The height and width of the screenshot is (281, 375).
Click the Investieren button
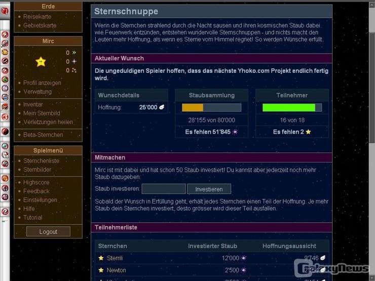click(x=209, y=189)
